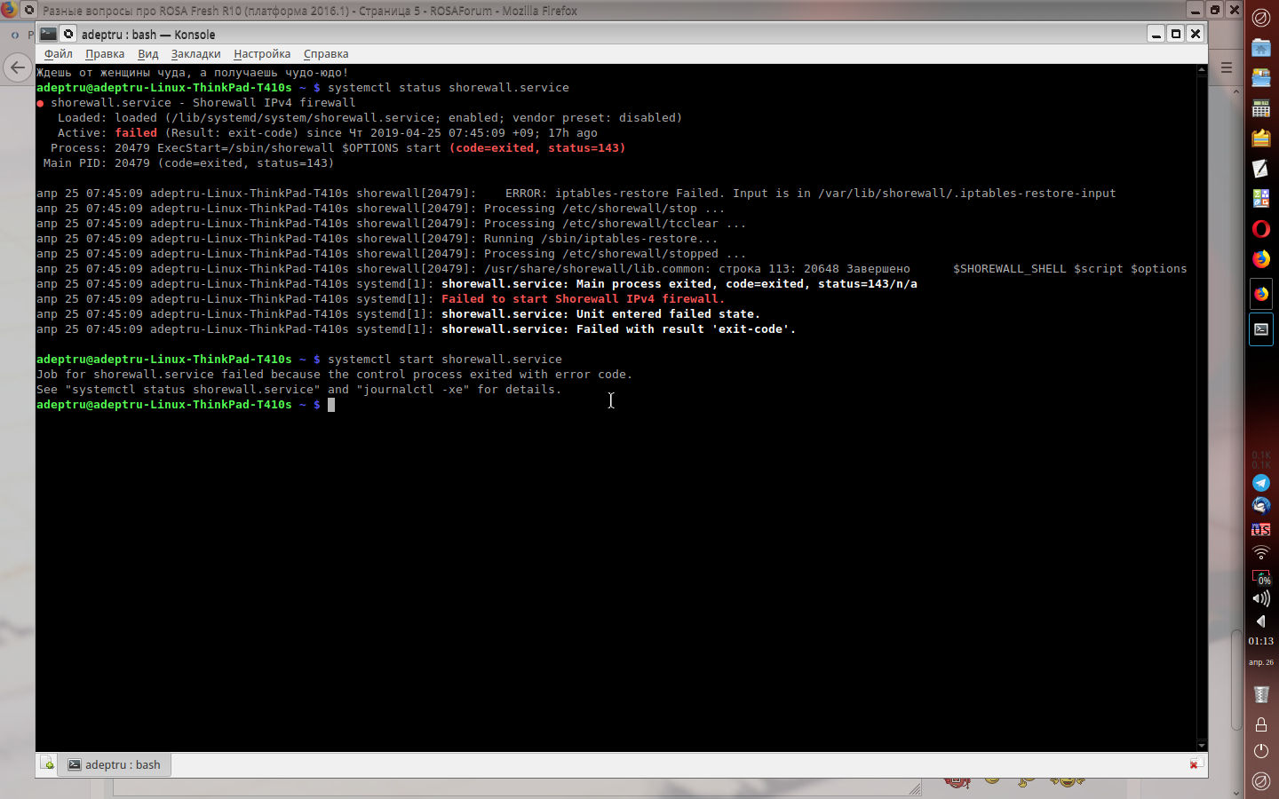Open the power/shutdown button on panel
Viewport: 1279px width, 799px height.
click(x=1260, y=751)
